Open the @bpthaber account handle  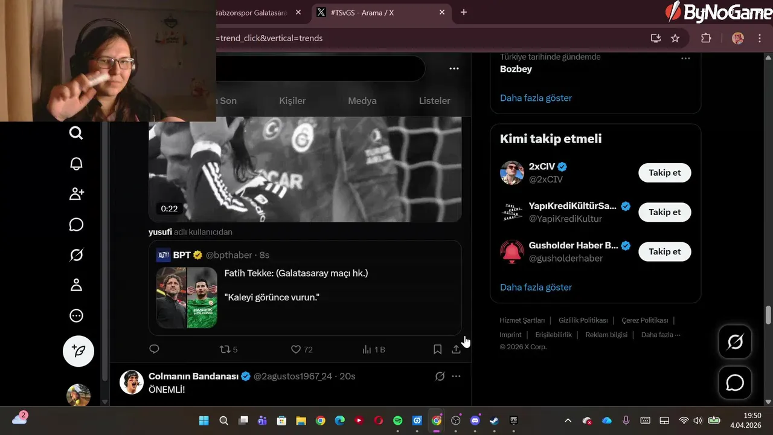tap(229, 255)
